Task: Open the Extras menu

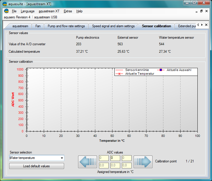Action: coord(68,11)
